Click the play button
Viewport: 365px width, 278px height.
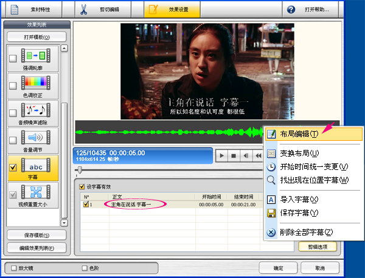[x=221, y=155]
